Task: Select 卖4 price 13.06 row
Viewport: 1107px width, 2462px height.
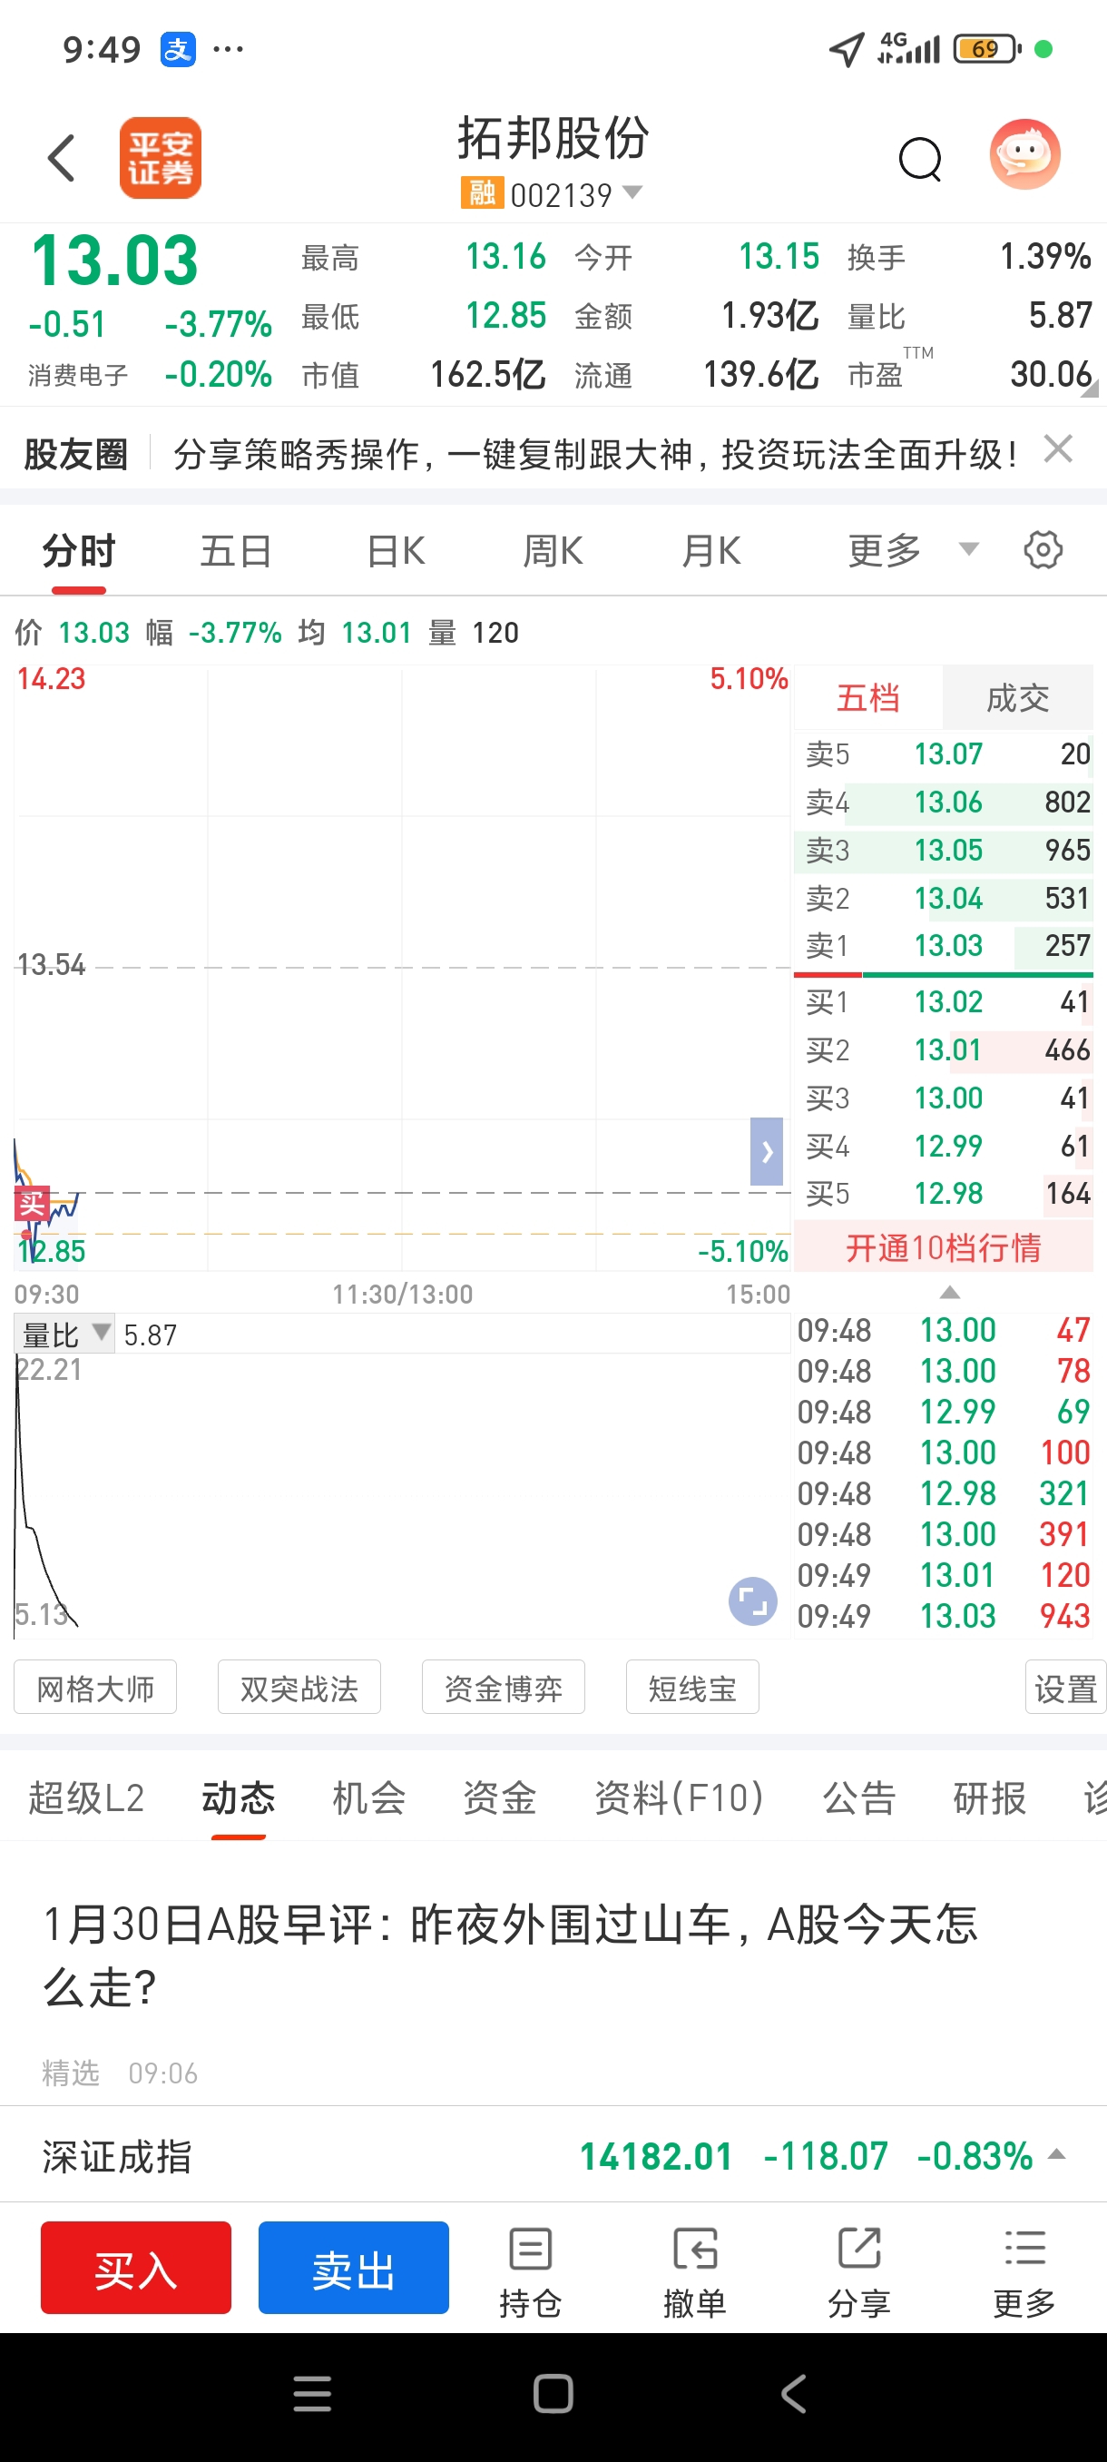Action: (x=943, y=802)
